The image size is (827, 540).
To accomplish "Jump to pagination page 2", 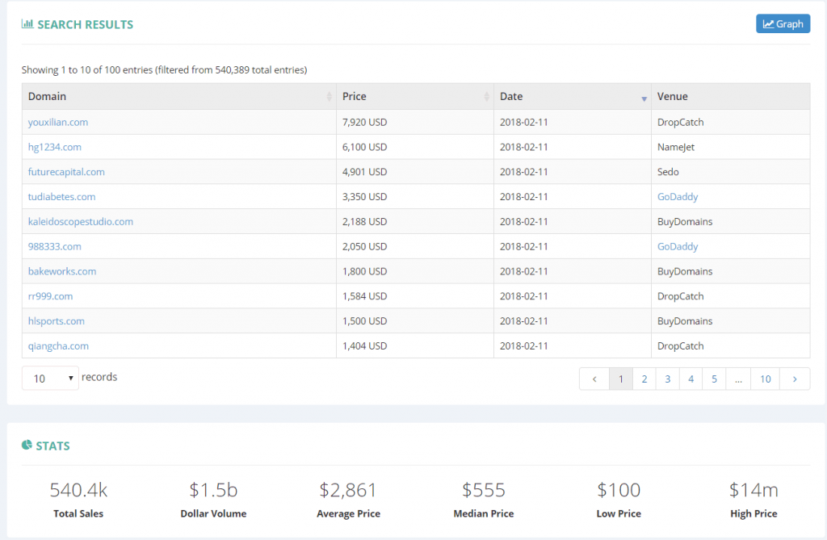I will pos(644,379).
